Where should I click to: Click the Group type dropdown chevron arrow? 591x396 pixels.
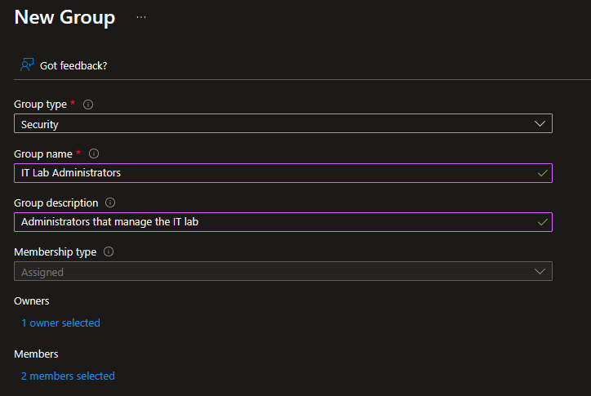click(x=540, y=123)
